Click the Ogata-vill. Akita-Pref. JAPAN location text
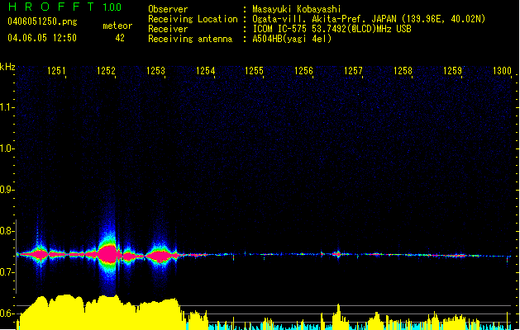Screen dimensions: 520x330 point(369,19)
